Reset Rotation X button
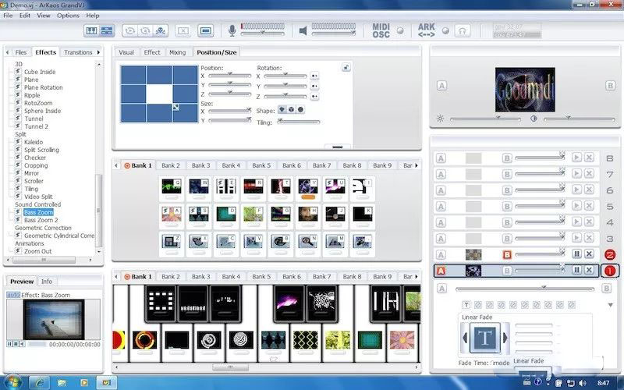Viewport: 624px width, 390px height. point(314,76)
